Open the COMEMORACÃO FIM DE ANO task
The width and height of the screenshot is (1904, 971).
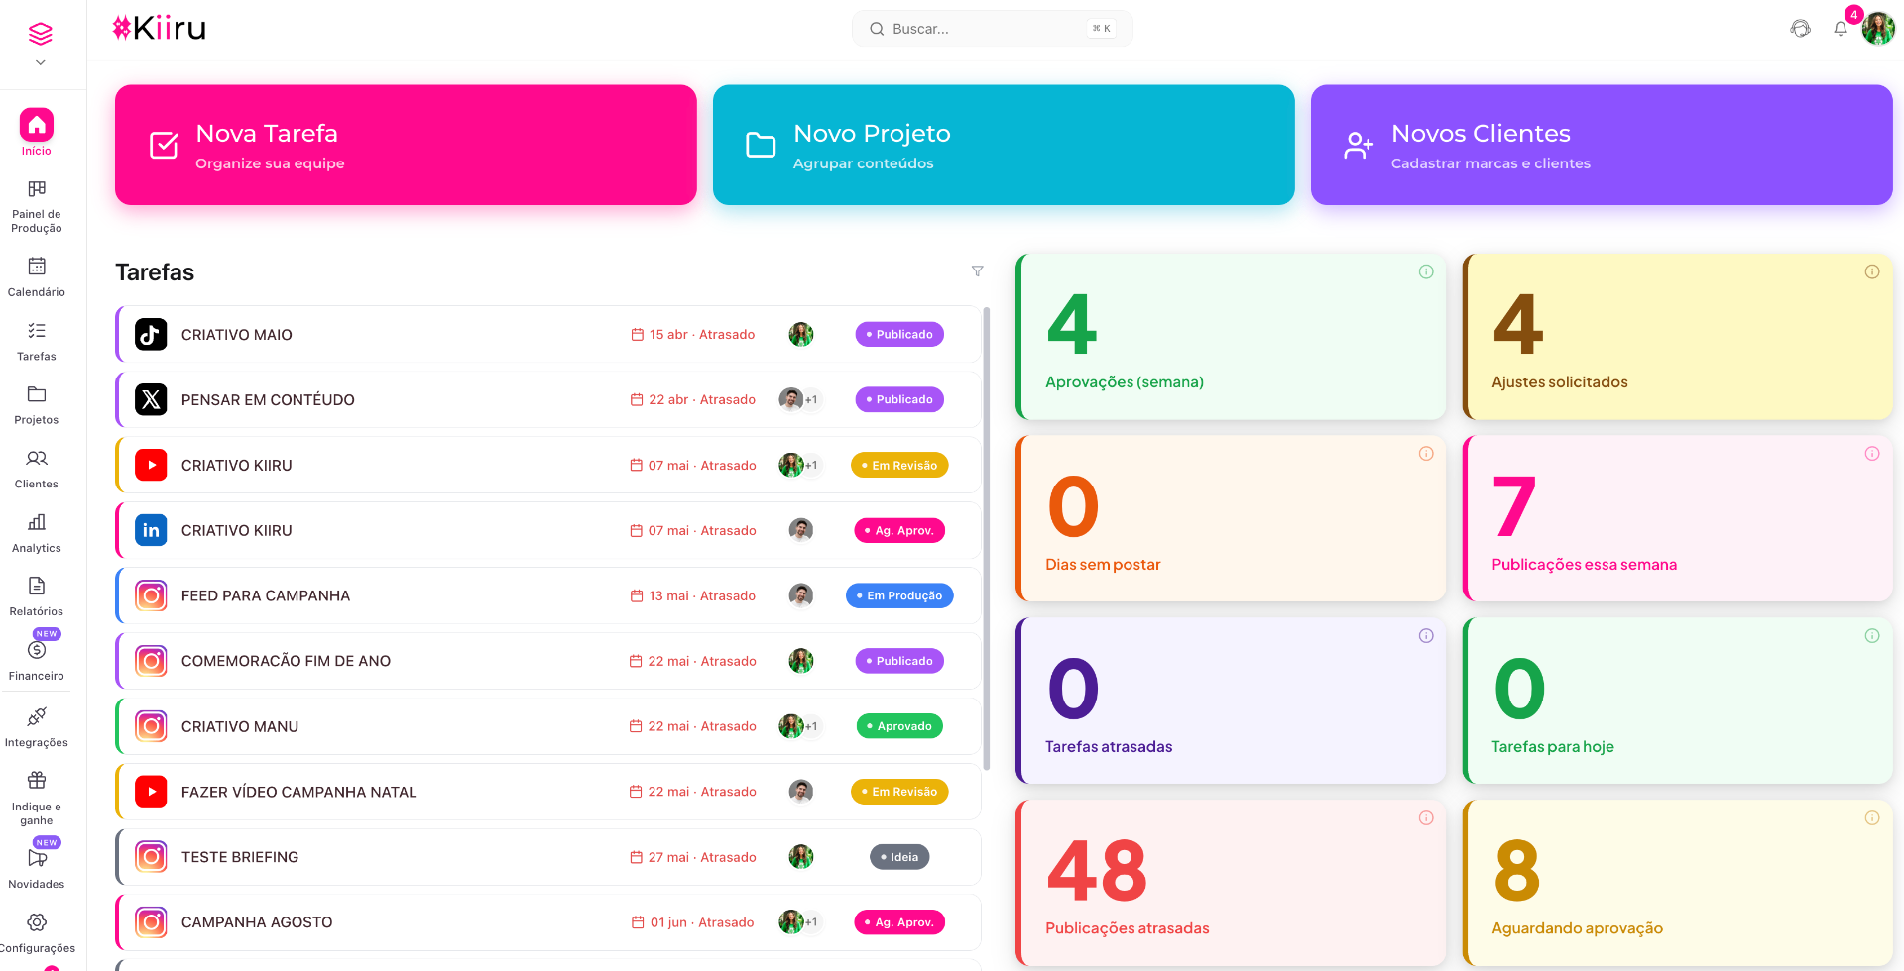[x=548, y=662]
